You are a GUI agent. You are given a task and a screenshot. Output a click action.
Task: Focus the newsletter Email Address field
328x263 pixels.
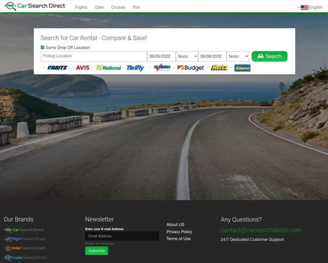point(122,236)
